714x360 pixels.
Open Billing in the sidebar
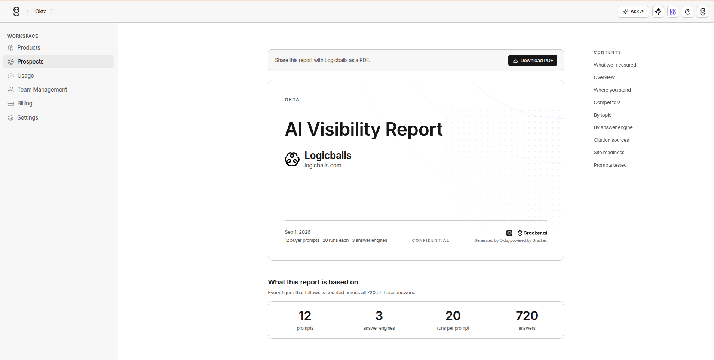pos(59,104)
